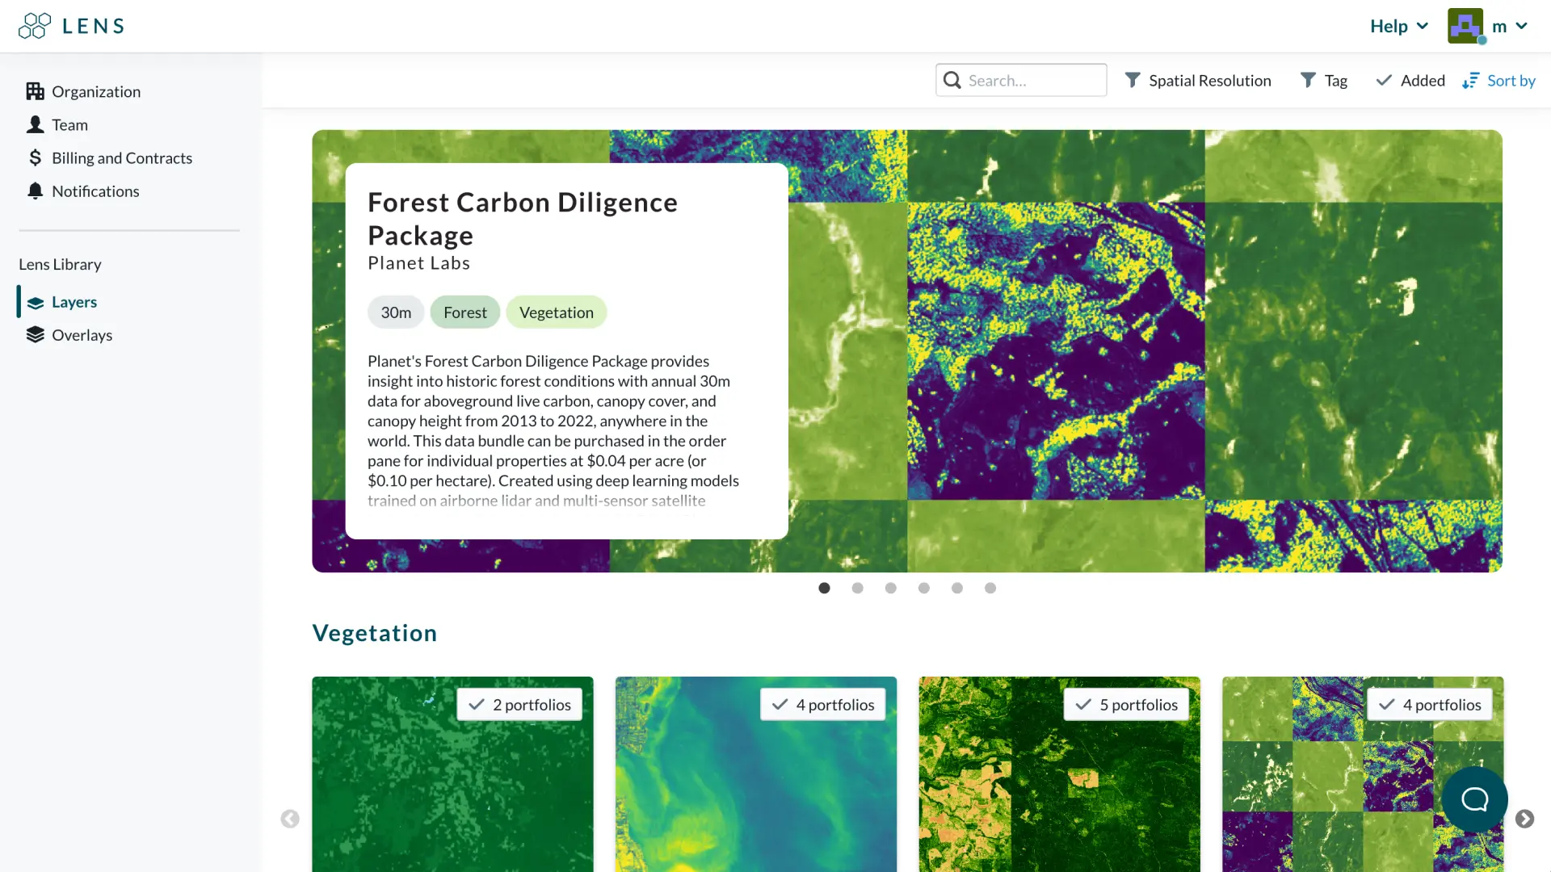Select the Overlays stack icon
1551x872 pixels.
[x=35, y=334]
